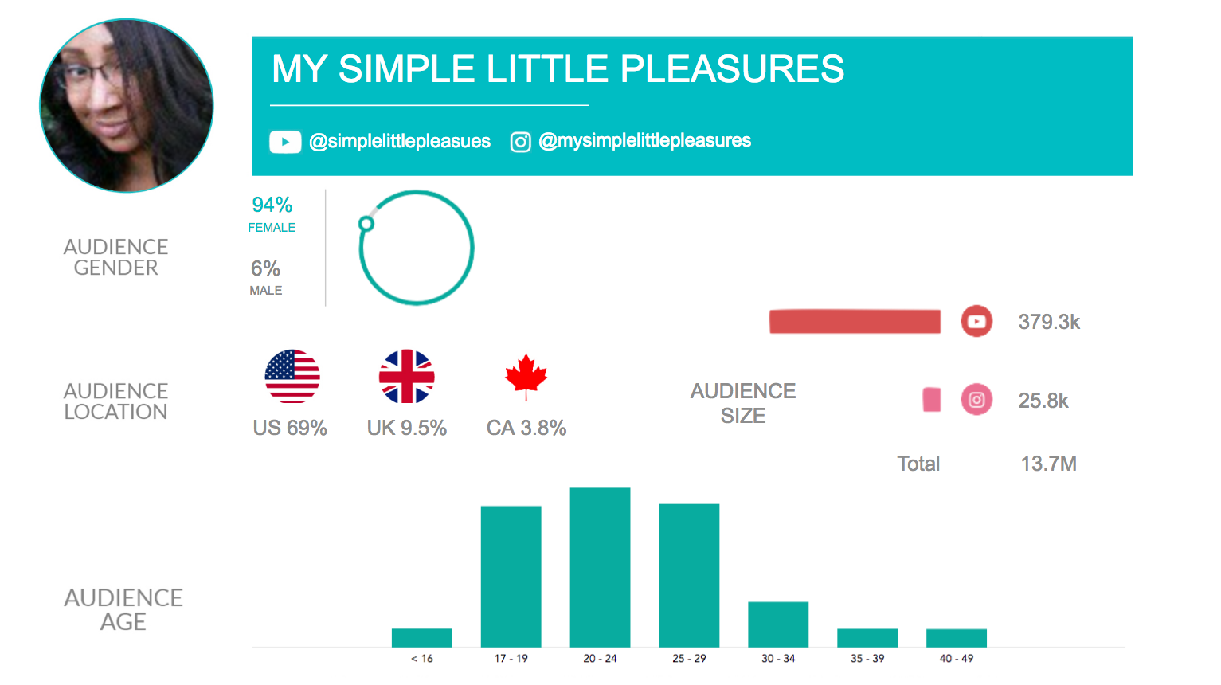Select the 30 - 34 age bar
1221x685 pixels.
pyautogui.click(x=778, y=624)
